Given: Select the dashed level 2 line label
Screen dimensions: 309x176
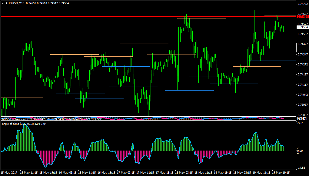Looking at the screenshot, I should pos(298,148).
